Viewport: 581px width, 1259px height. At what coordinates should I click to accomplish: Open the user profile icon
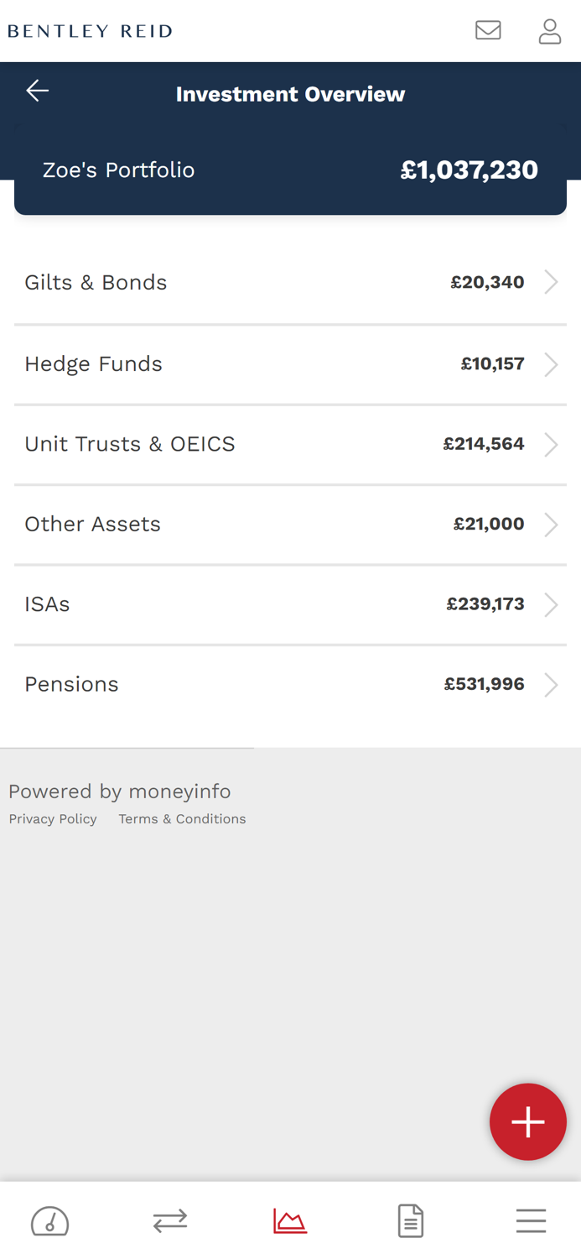[x=551, y=29]
